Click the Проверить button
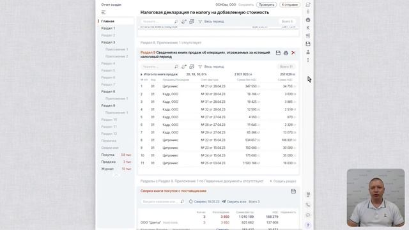This screenshot has width=409, height=230. coord(266,4)
